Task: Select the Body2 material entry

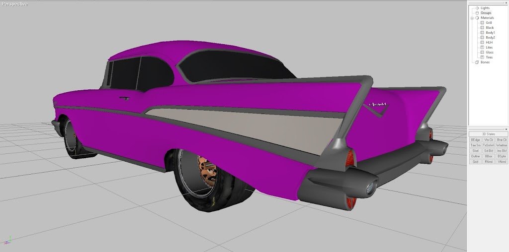Action: (490, 38)
